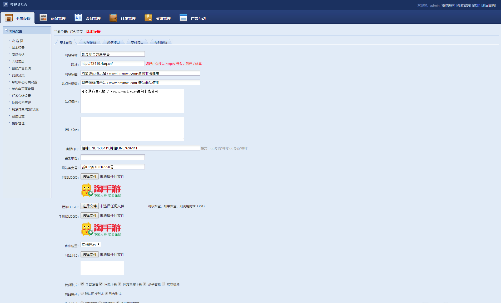Click the 清理缓存 link
This screenshot has width=501, height=303.
(x=448, y=5)
